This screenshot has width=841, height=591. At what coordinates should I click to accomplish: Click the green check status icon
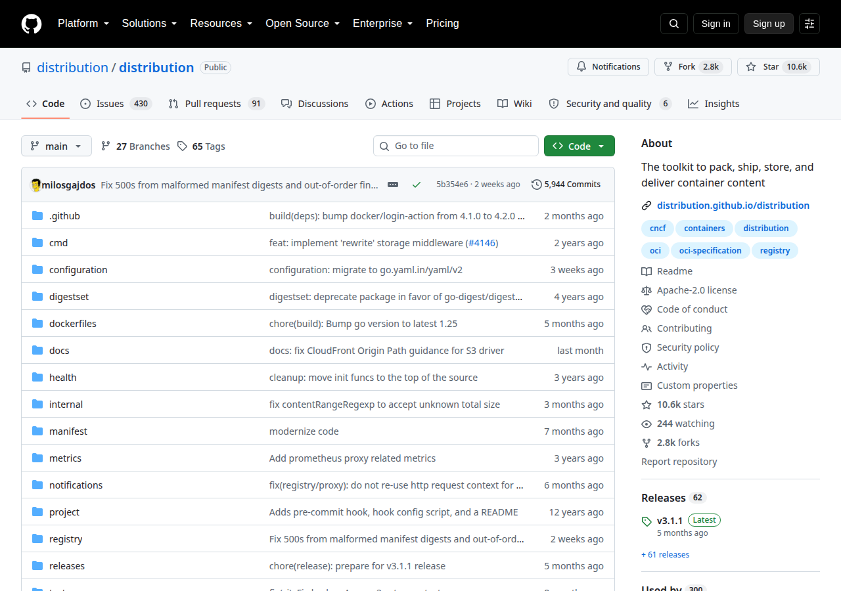tap(417, 185)
